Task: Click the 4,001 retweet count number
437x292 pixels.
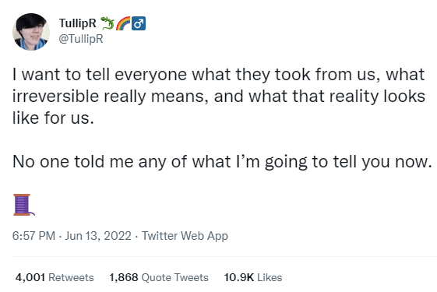Action: tap(30, 277)
